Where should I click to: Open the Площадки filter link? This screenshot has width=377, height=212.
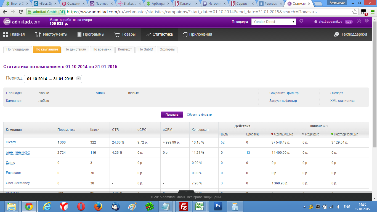click(14, 93)
